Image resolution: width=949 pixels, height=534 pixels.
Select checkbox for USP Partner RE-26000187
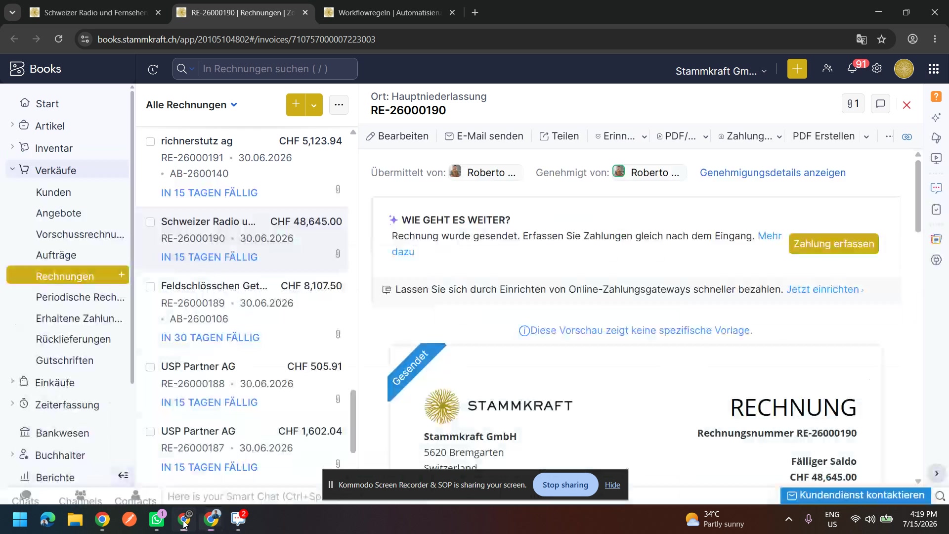[x=150, y=432]
